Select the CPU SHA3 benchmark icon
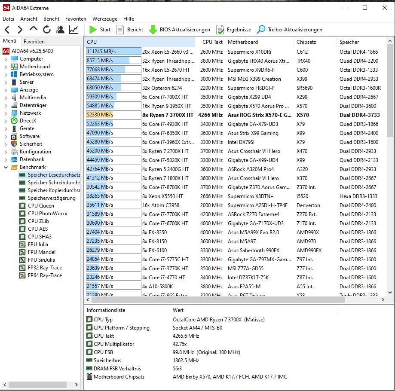395x391 pixels. (x=22, y=237)
